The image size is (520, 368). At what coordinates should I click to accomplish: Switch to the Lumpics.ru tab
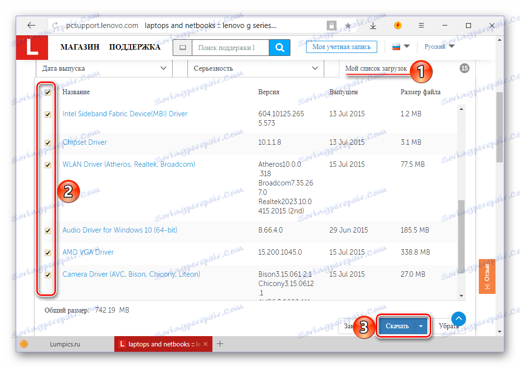point(65,344)
